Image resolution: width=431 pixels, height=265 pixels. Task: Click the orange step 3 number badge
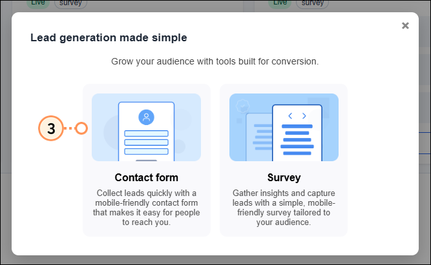coord(51,128)
